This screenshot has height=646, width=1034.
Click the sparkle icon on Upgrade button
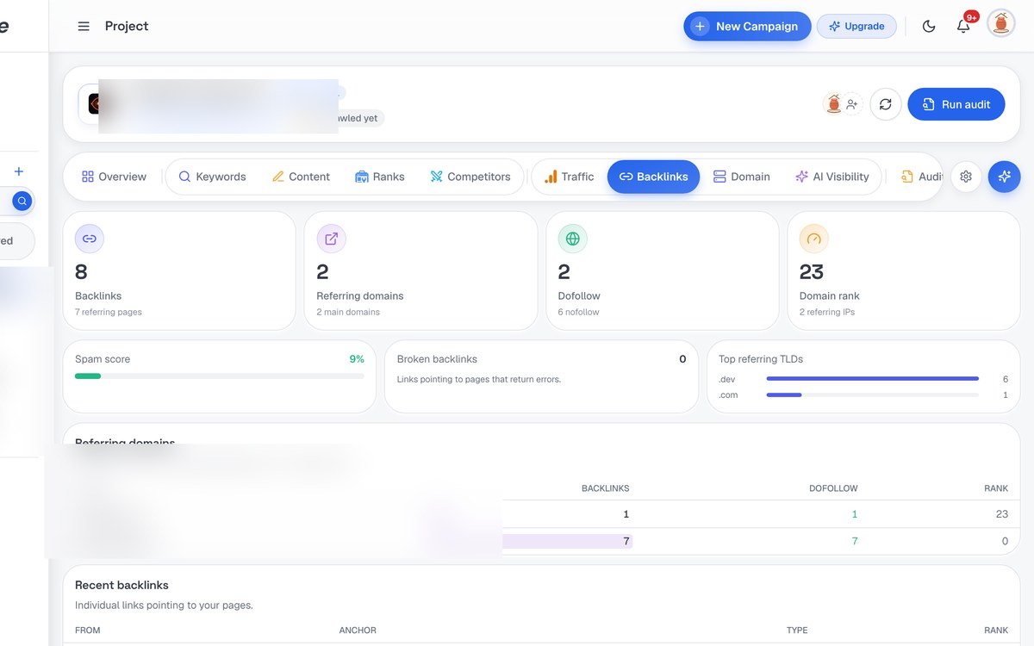[834, 27]
